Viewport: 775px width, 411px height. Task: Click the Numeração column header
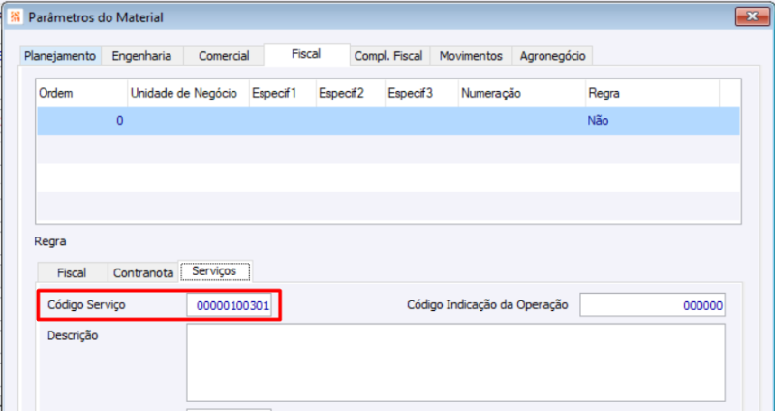522,93
